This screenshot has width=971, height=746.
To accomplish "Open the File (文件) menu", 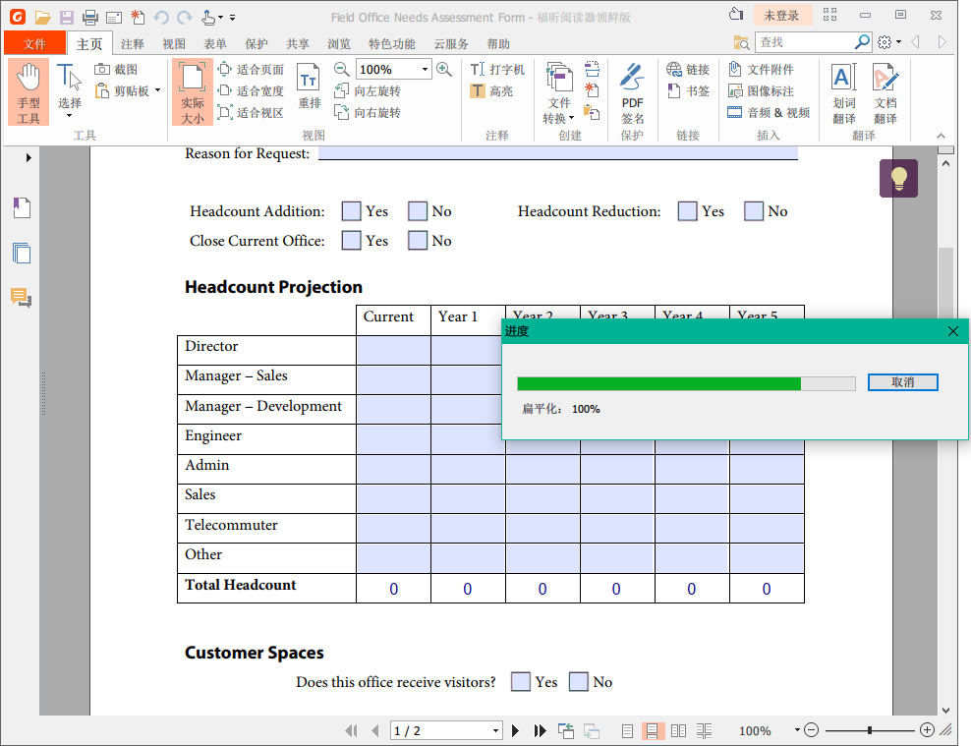I will point(34,44).
